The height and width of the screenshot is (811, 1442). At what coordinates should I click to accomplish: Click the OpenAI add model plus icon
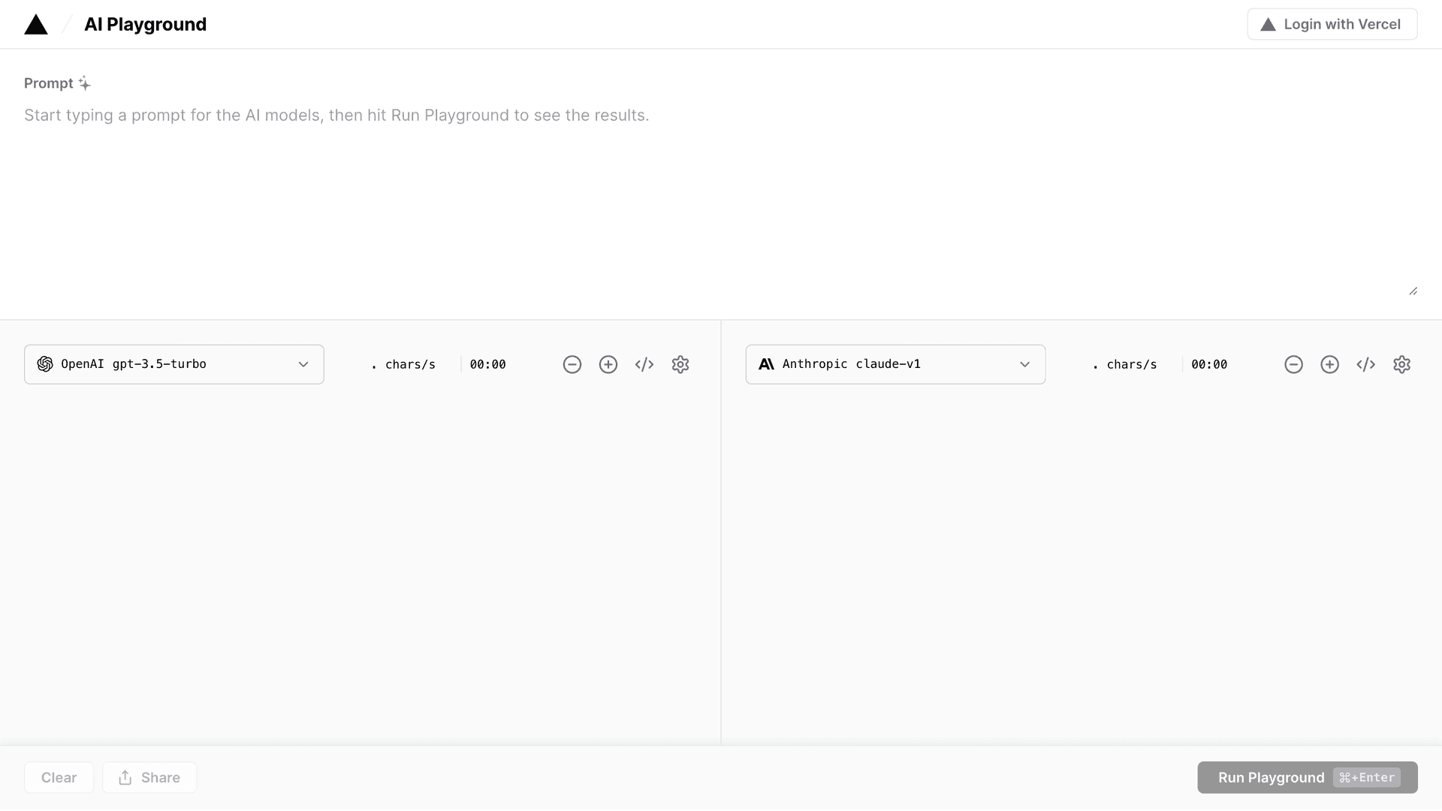(x=608, y=363)
